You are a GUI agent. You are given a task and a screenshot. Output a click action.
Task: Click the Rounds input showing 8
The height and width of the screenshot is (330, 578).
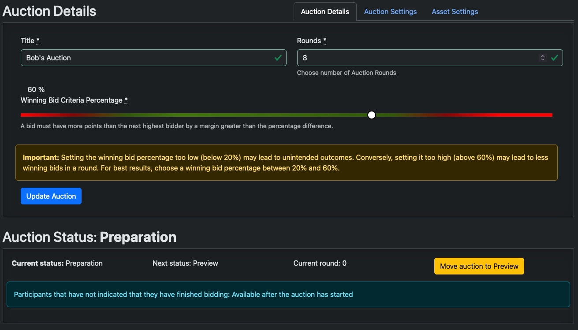point(397,57)
